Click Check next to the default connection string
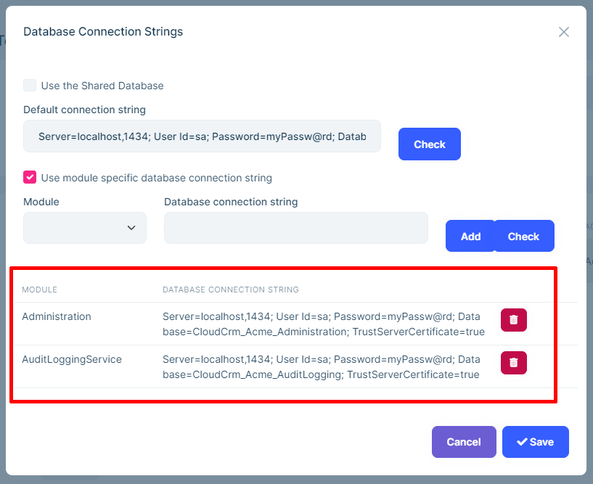 click(429, 144)
